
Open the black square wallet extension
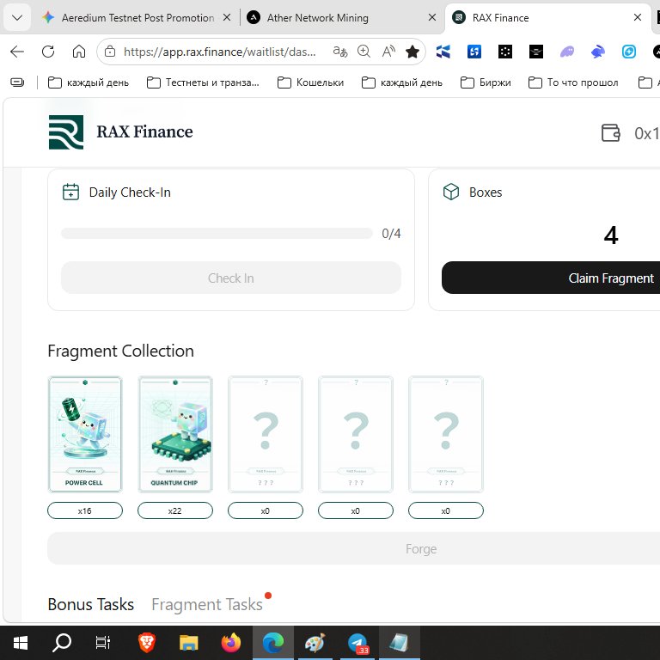(536, 52)
